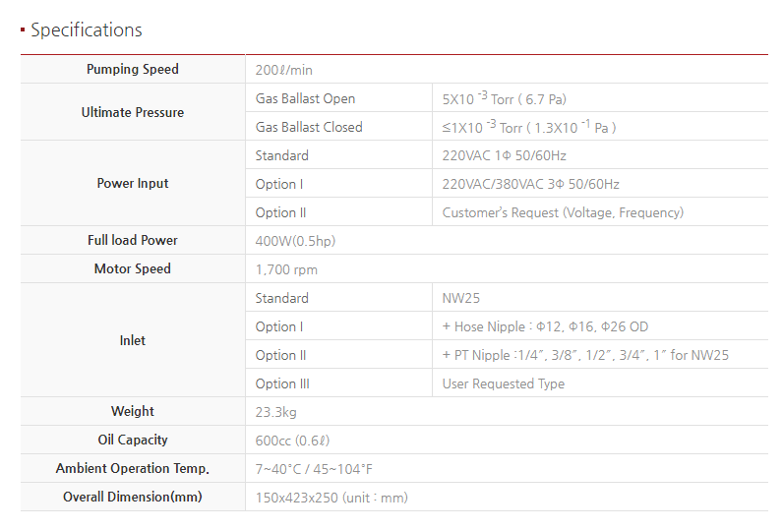The width and height of the screenshot is (783, 530).
Task: Click the red bullet beside Specifications
Action: 23,30
